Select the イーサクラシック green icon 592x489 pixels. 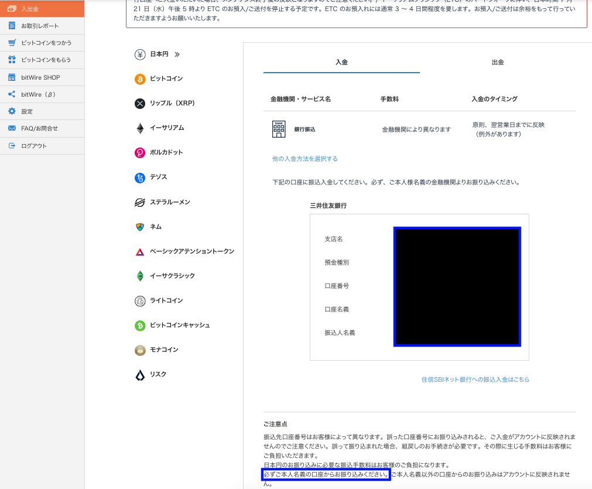pyautogui.click(x=140, y=276)
